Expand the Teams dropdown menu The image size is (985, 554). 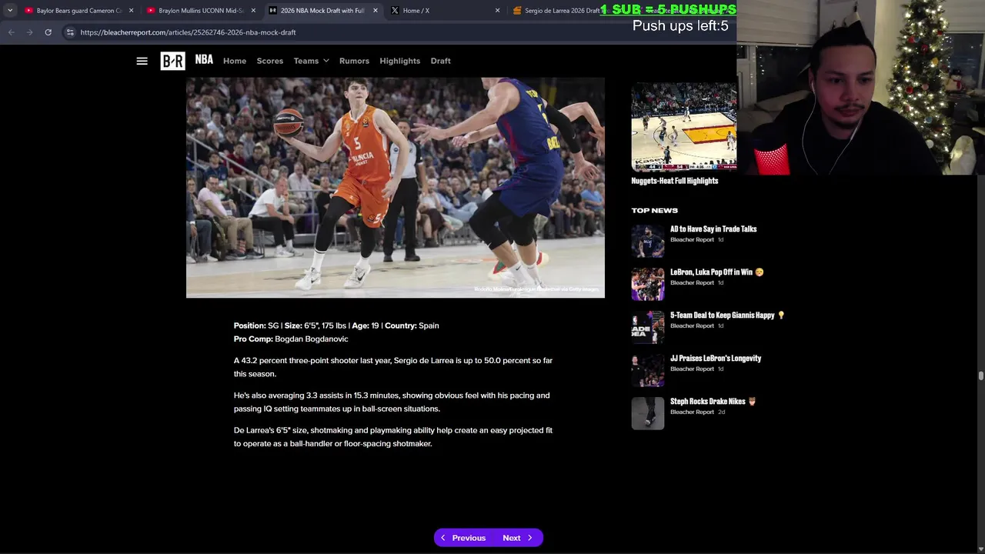[x=311, y=61]
